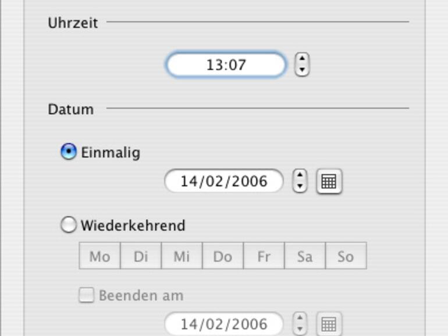Toggle the Sa weekday button

pyautogui.click(x=305, y=256)
